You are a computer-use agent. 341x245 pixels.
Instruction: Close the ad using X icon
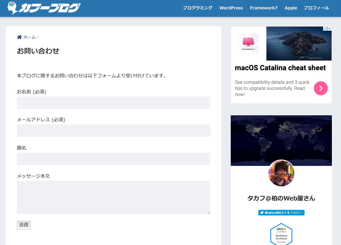point(329,29)
